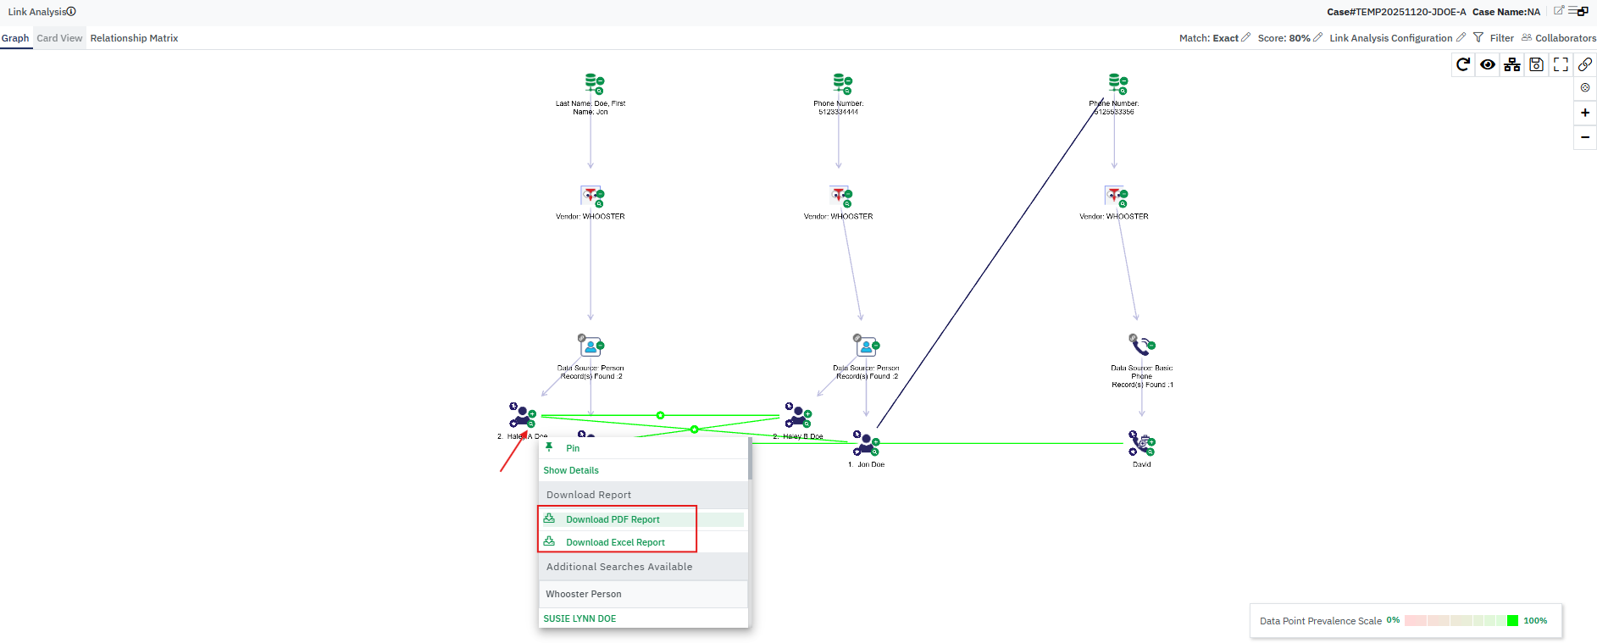This screenshot has height=643, width=1597.
Task: Switch graph to hierarchy layout icon
Action: [1512, 64]
